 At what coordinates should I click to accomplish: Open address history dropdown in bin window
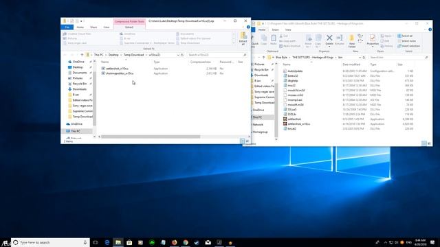point(360,58)
